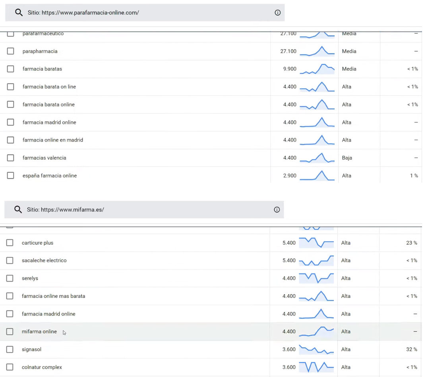Check the parapharmacia keyword checkbox
Image resolution: width=424 pixels, height=377 pixels.
pyautogui.click(x=11, y=51)
